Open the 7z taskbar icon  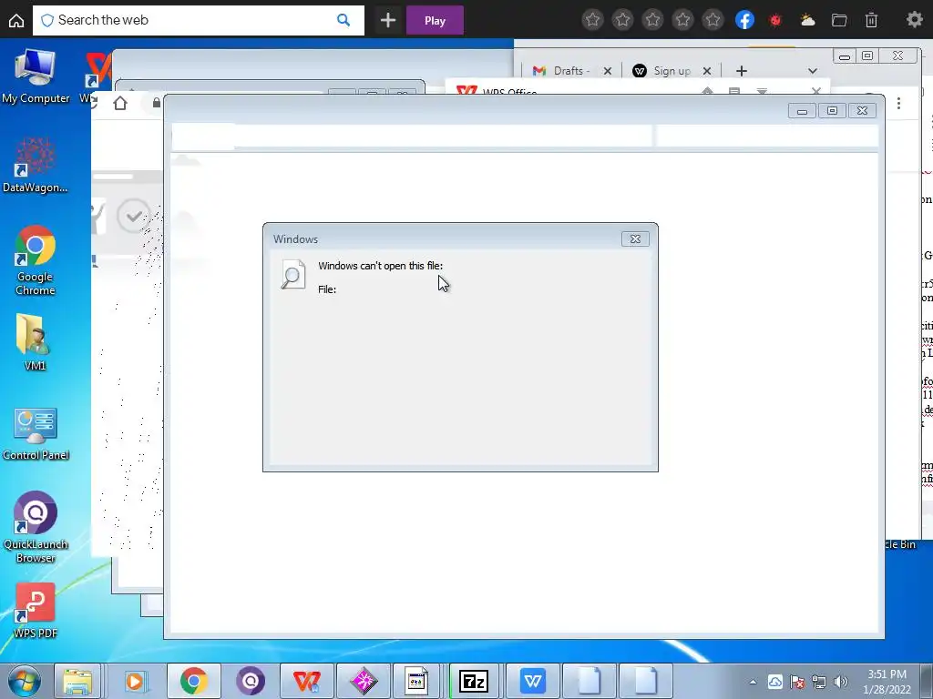474,681
